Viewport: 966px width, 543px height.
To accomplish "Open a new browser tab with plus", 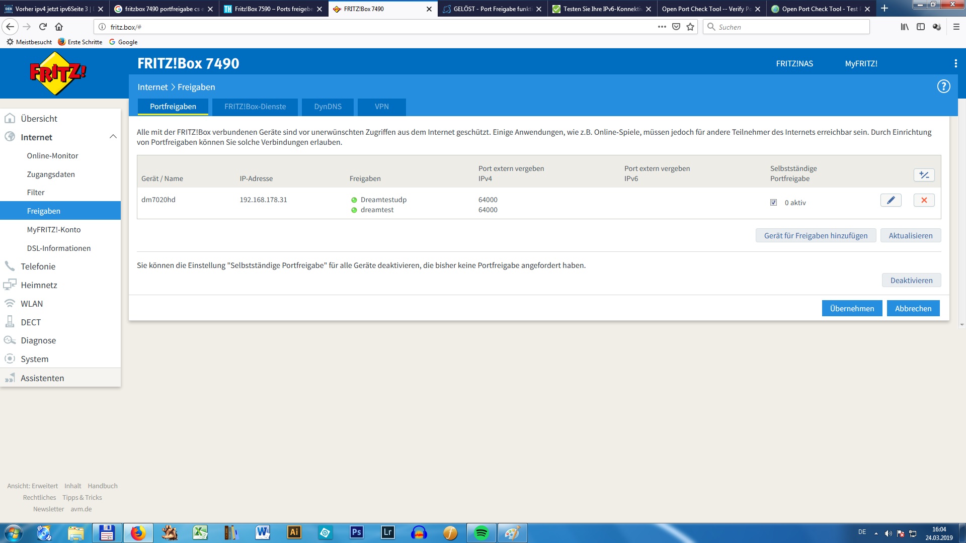I will 884,9.
